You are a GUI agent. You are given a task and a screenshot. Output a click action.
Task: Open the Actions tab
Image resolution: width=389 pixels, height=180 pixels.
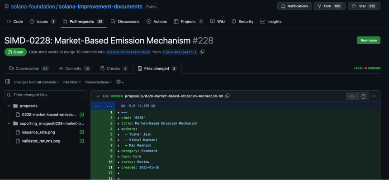157,22
